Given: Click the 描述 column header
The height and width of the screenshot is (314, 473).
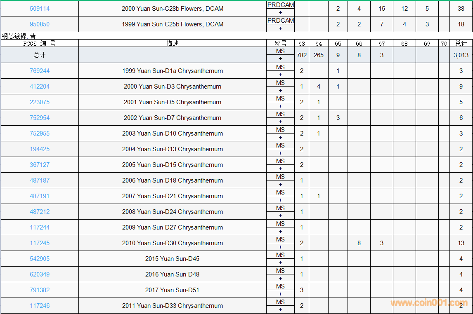Looking at the screenshot, I should coord(173,43).
